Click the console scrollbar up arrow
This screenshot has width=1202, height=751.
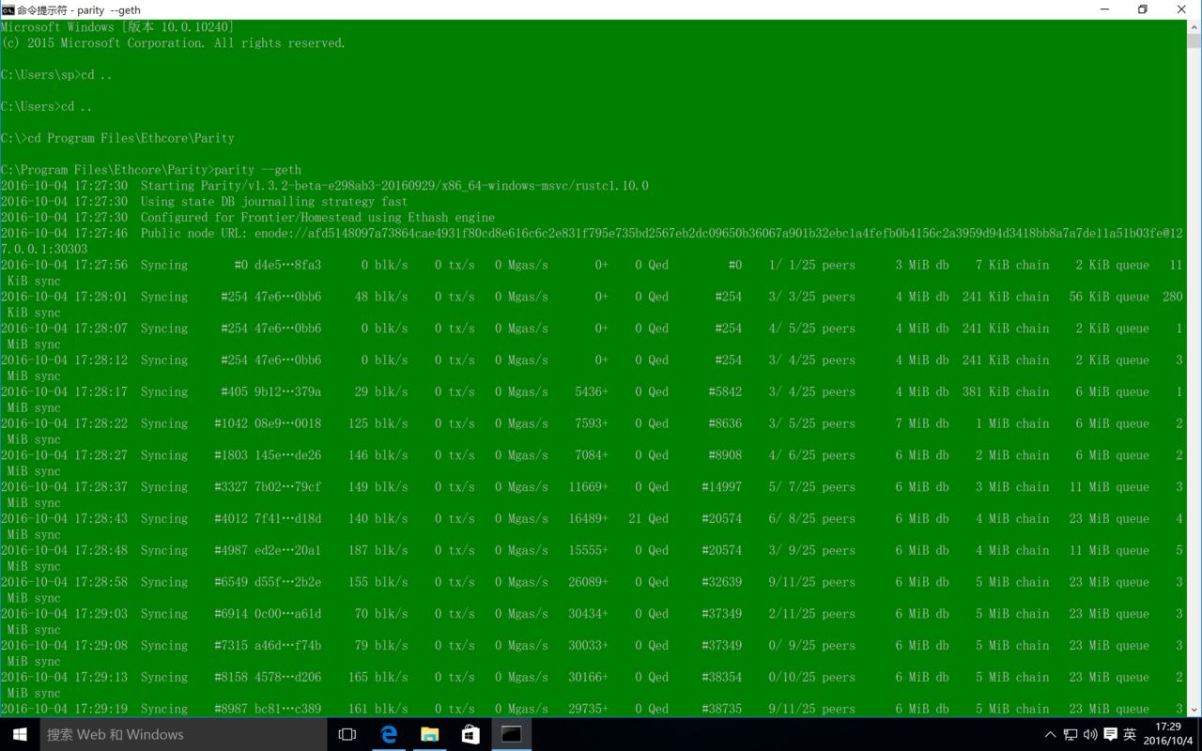[x=1194, y=27]
